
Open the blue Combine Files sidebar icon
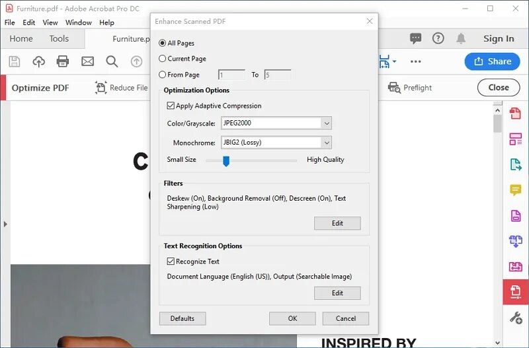pyautogui.click(x=516, y=241)
